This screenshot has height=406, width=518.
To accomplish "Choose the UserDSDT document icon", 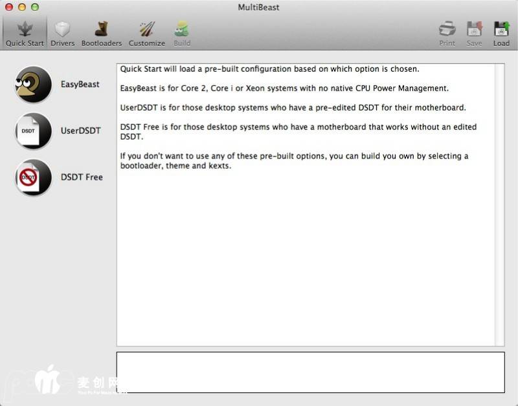I will [x=33, y=131].
